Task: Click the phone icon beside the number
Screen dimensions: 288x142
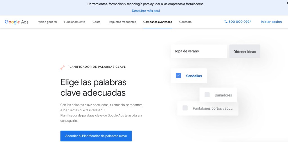Action: [x=226, y=22]
